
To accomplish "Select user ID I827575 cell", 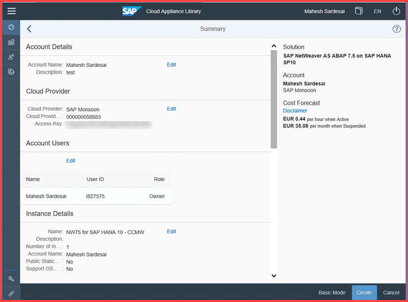I will 95,196.
